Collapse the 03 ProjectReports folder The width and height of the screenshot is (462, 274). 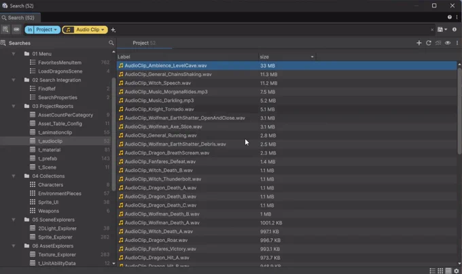(14, 106)
